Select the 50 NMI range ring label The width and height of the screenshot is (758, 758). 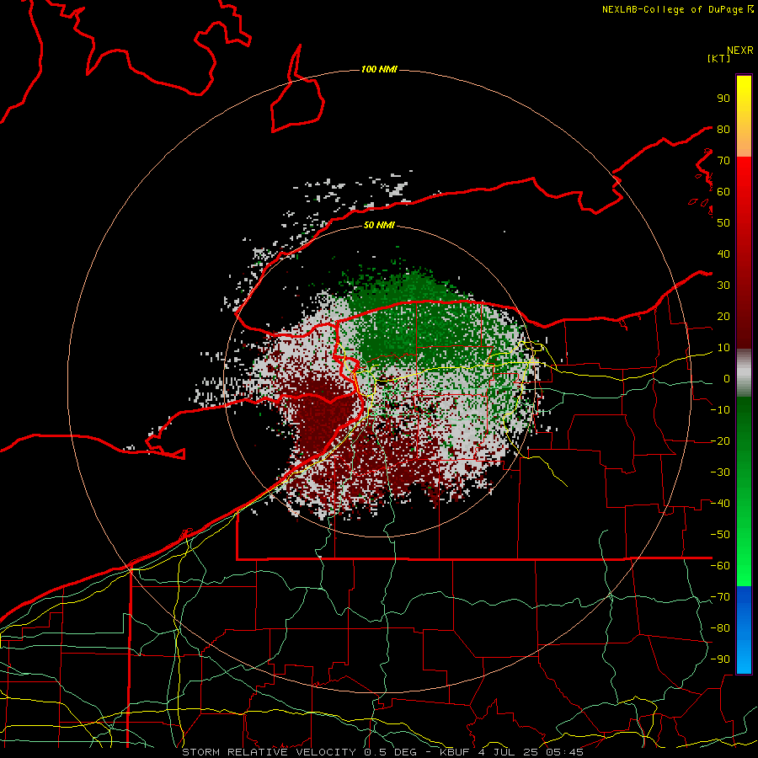coord(379,225)
